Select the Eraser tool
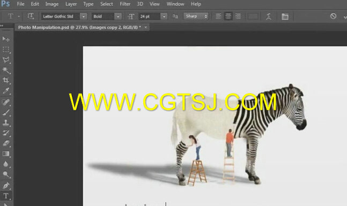This screenshot has height=206, width=347. [x=6, y=143]
